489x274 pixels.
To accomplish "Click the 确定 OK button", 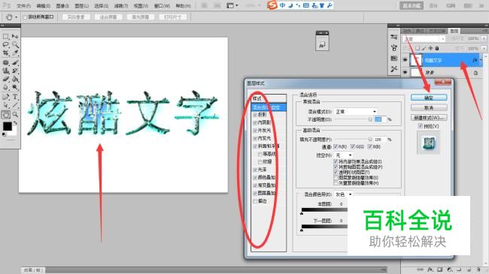I will [429, 98].
